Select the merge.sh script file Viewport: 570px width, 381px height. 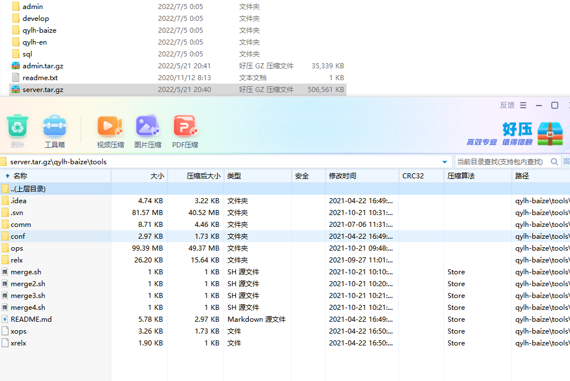26,272
